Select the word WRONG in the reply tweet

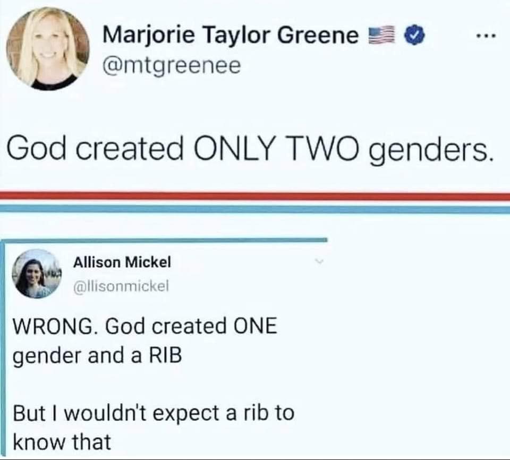point(52,327)
